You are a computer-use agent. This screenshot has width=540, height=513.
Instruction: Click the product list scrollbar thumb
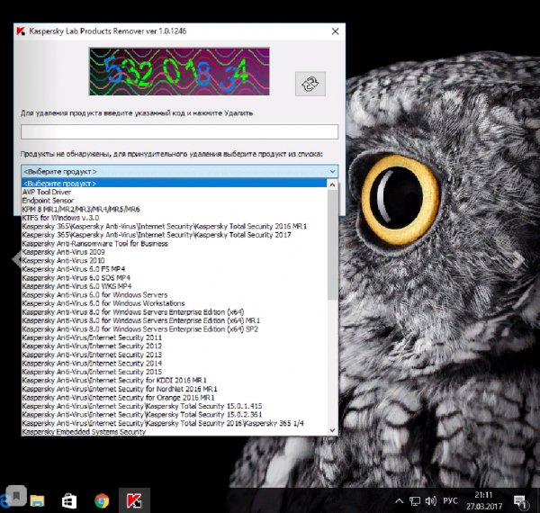pos(332,245)
